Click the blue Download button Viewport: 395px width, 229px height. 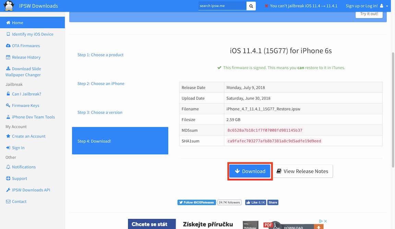250,171
